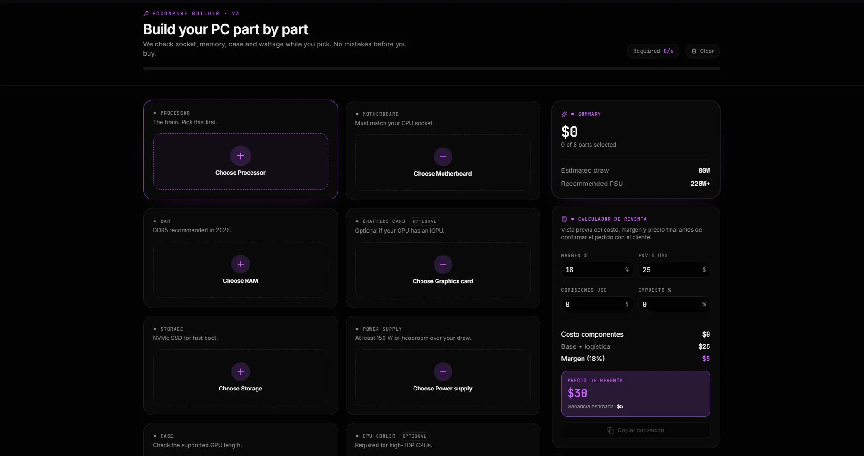Click the plus icon for Choose Power supply
This screenshot has height=456, width=864.
point(443,372)
